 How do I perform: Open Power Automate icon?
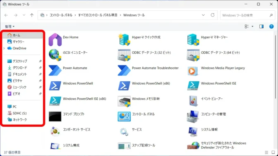(x=55, y=71)
